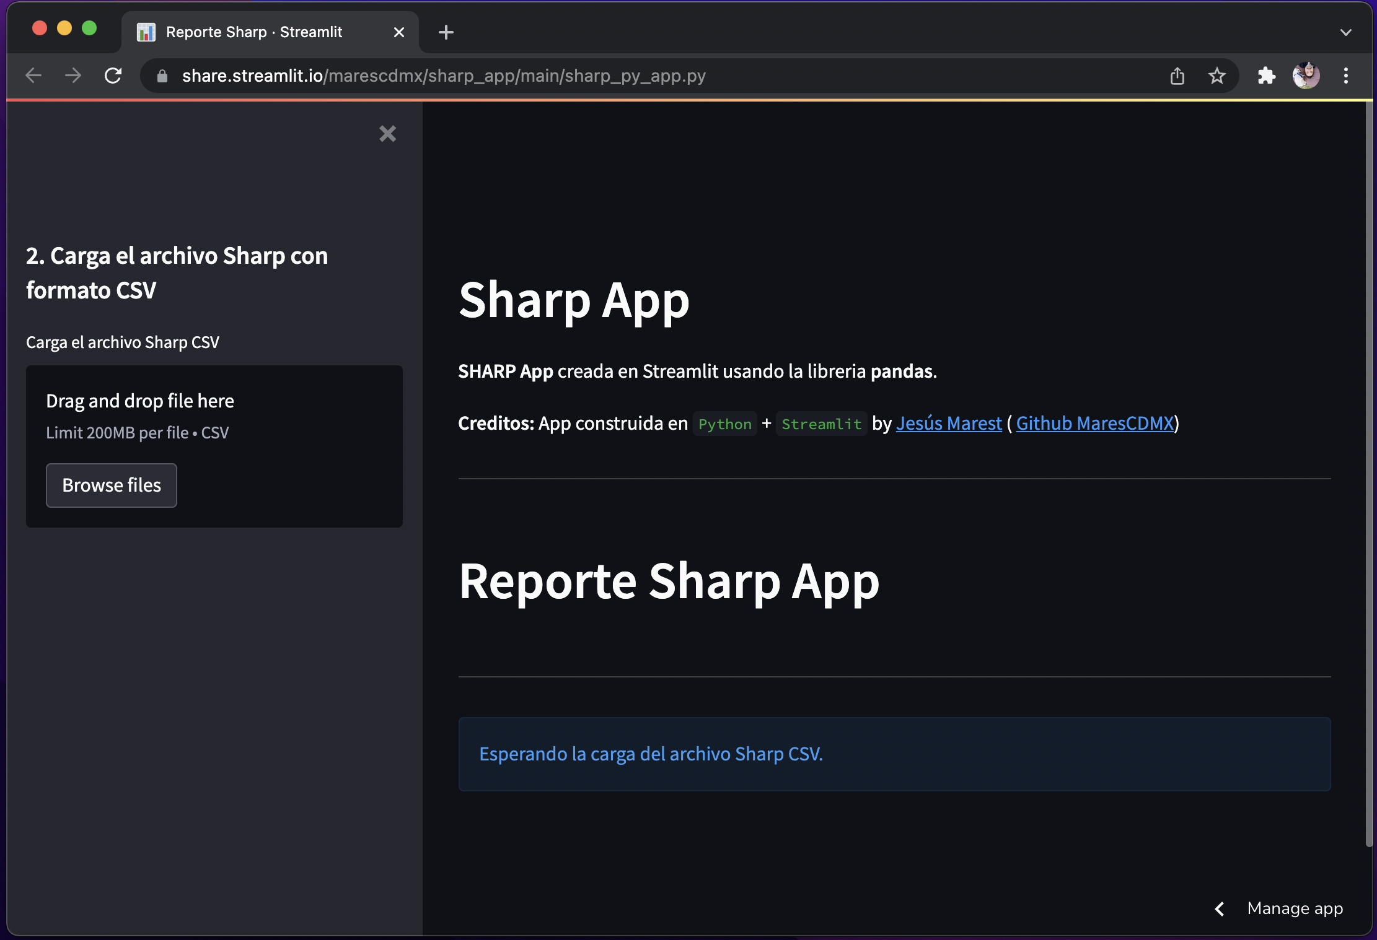Image resolution: width=1377 pixels, height=940 pixels.
Task: Click the macOS green fullscreen button
Action: tap(89, 28)
